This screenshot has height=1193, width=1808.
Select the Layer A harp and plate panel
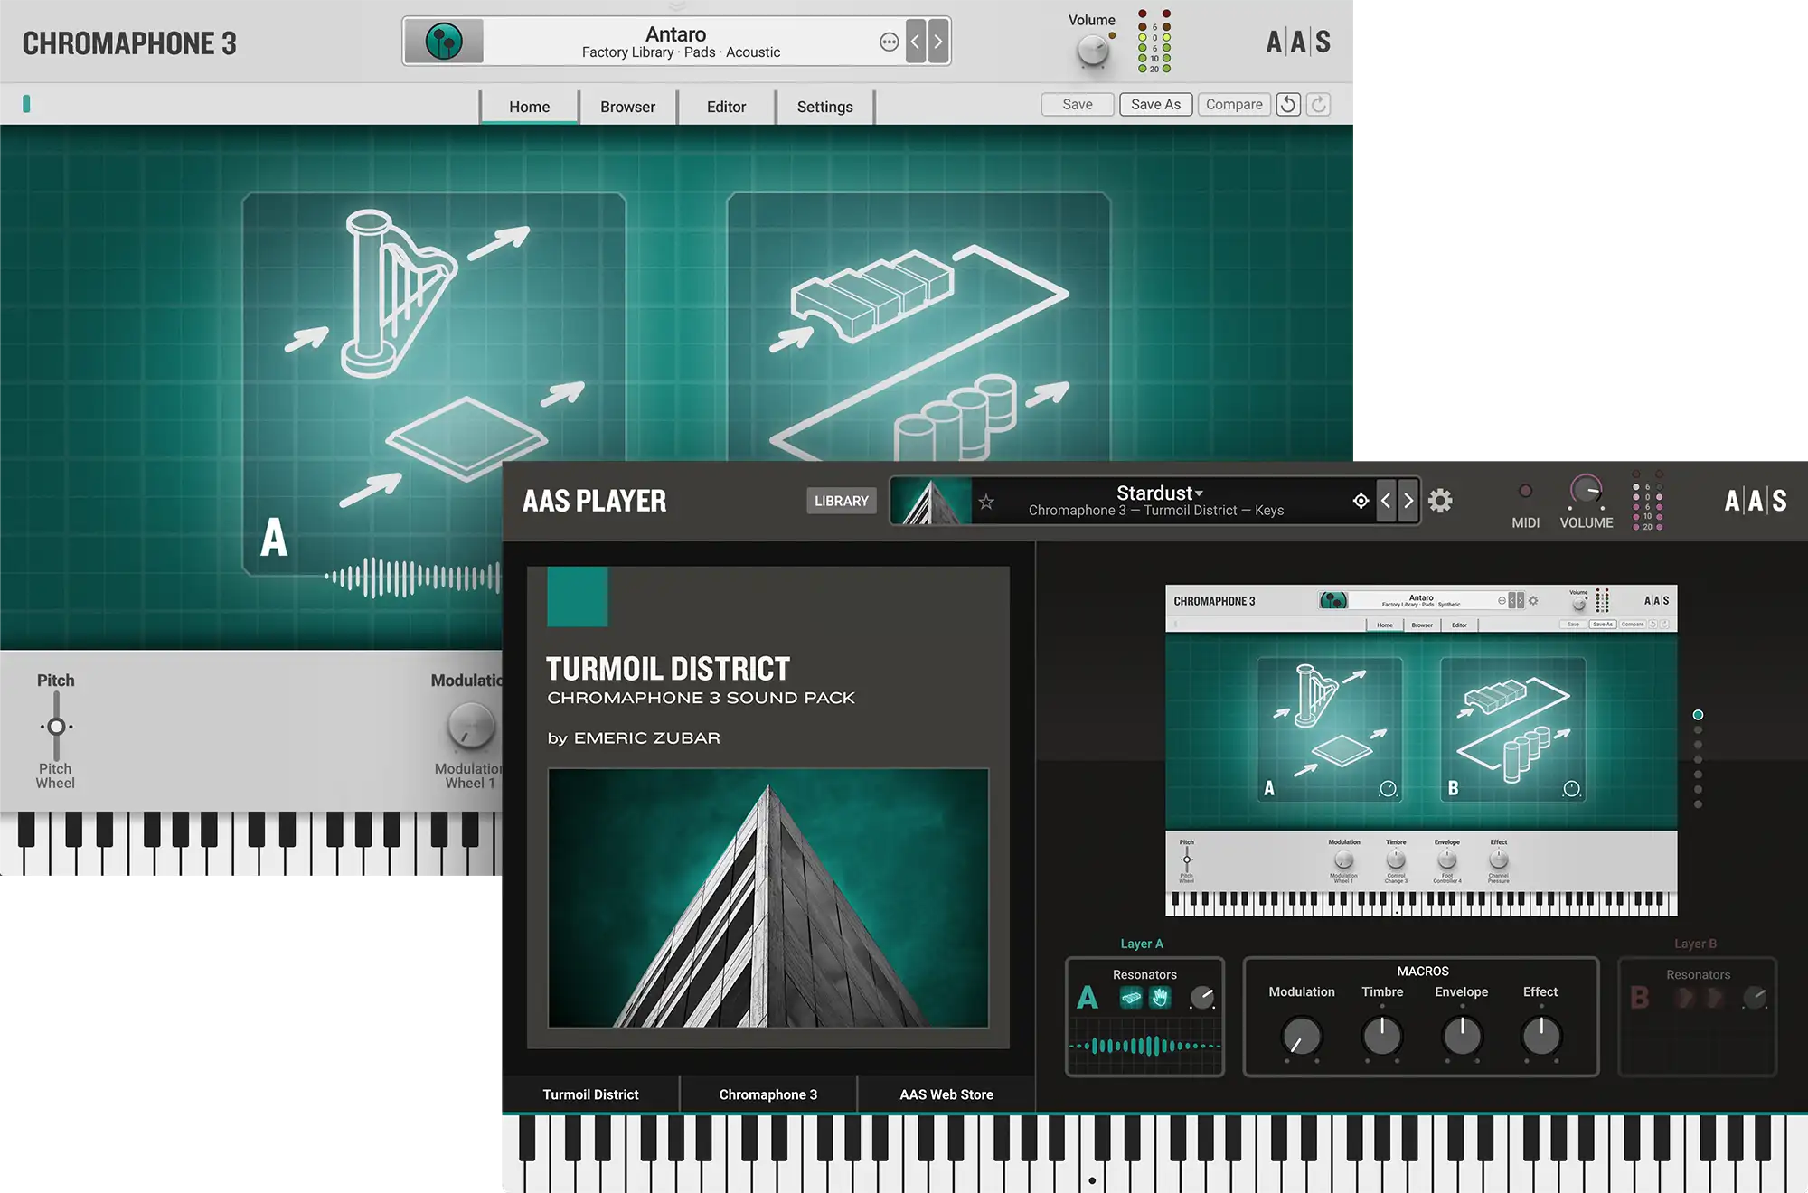point(434,383)
